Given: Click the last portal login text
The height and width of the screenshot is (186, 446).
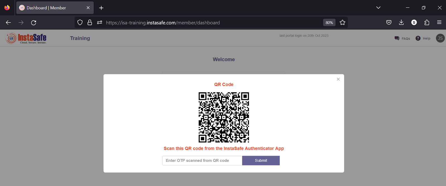Looking at the screenshot, I should pyautogui.click(x=304, y=36).
